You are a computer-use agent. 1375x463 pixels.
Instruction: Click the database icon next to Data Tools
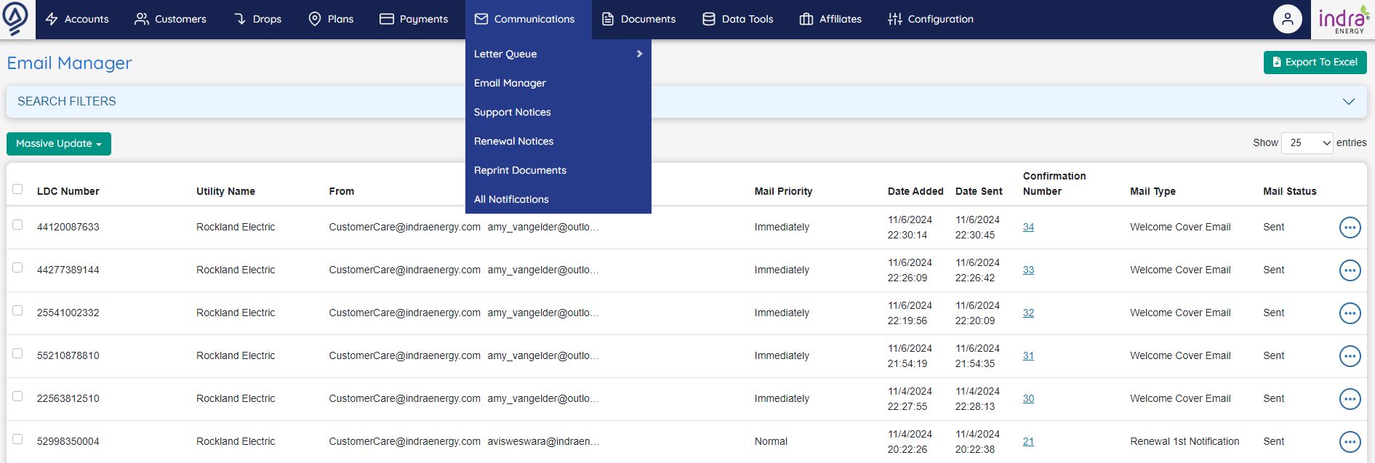click(709, 19)
